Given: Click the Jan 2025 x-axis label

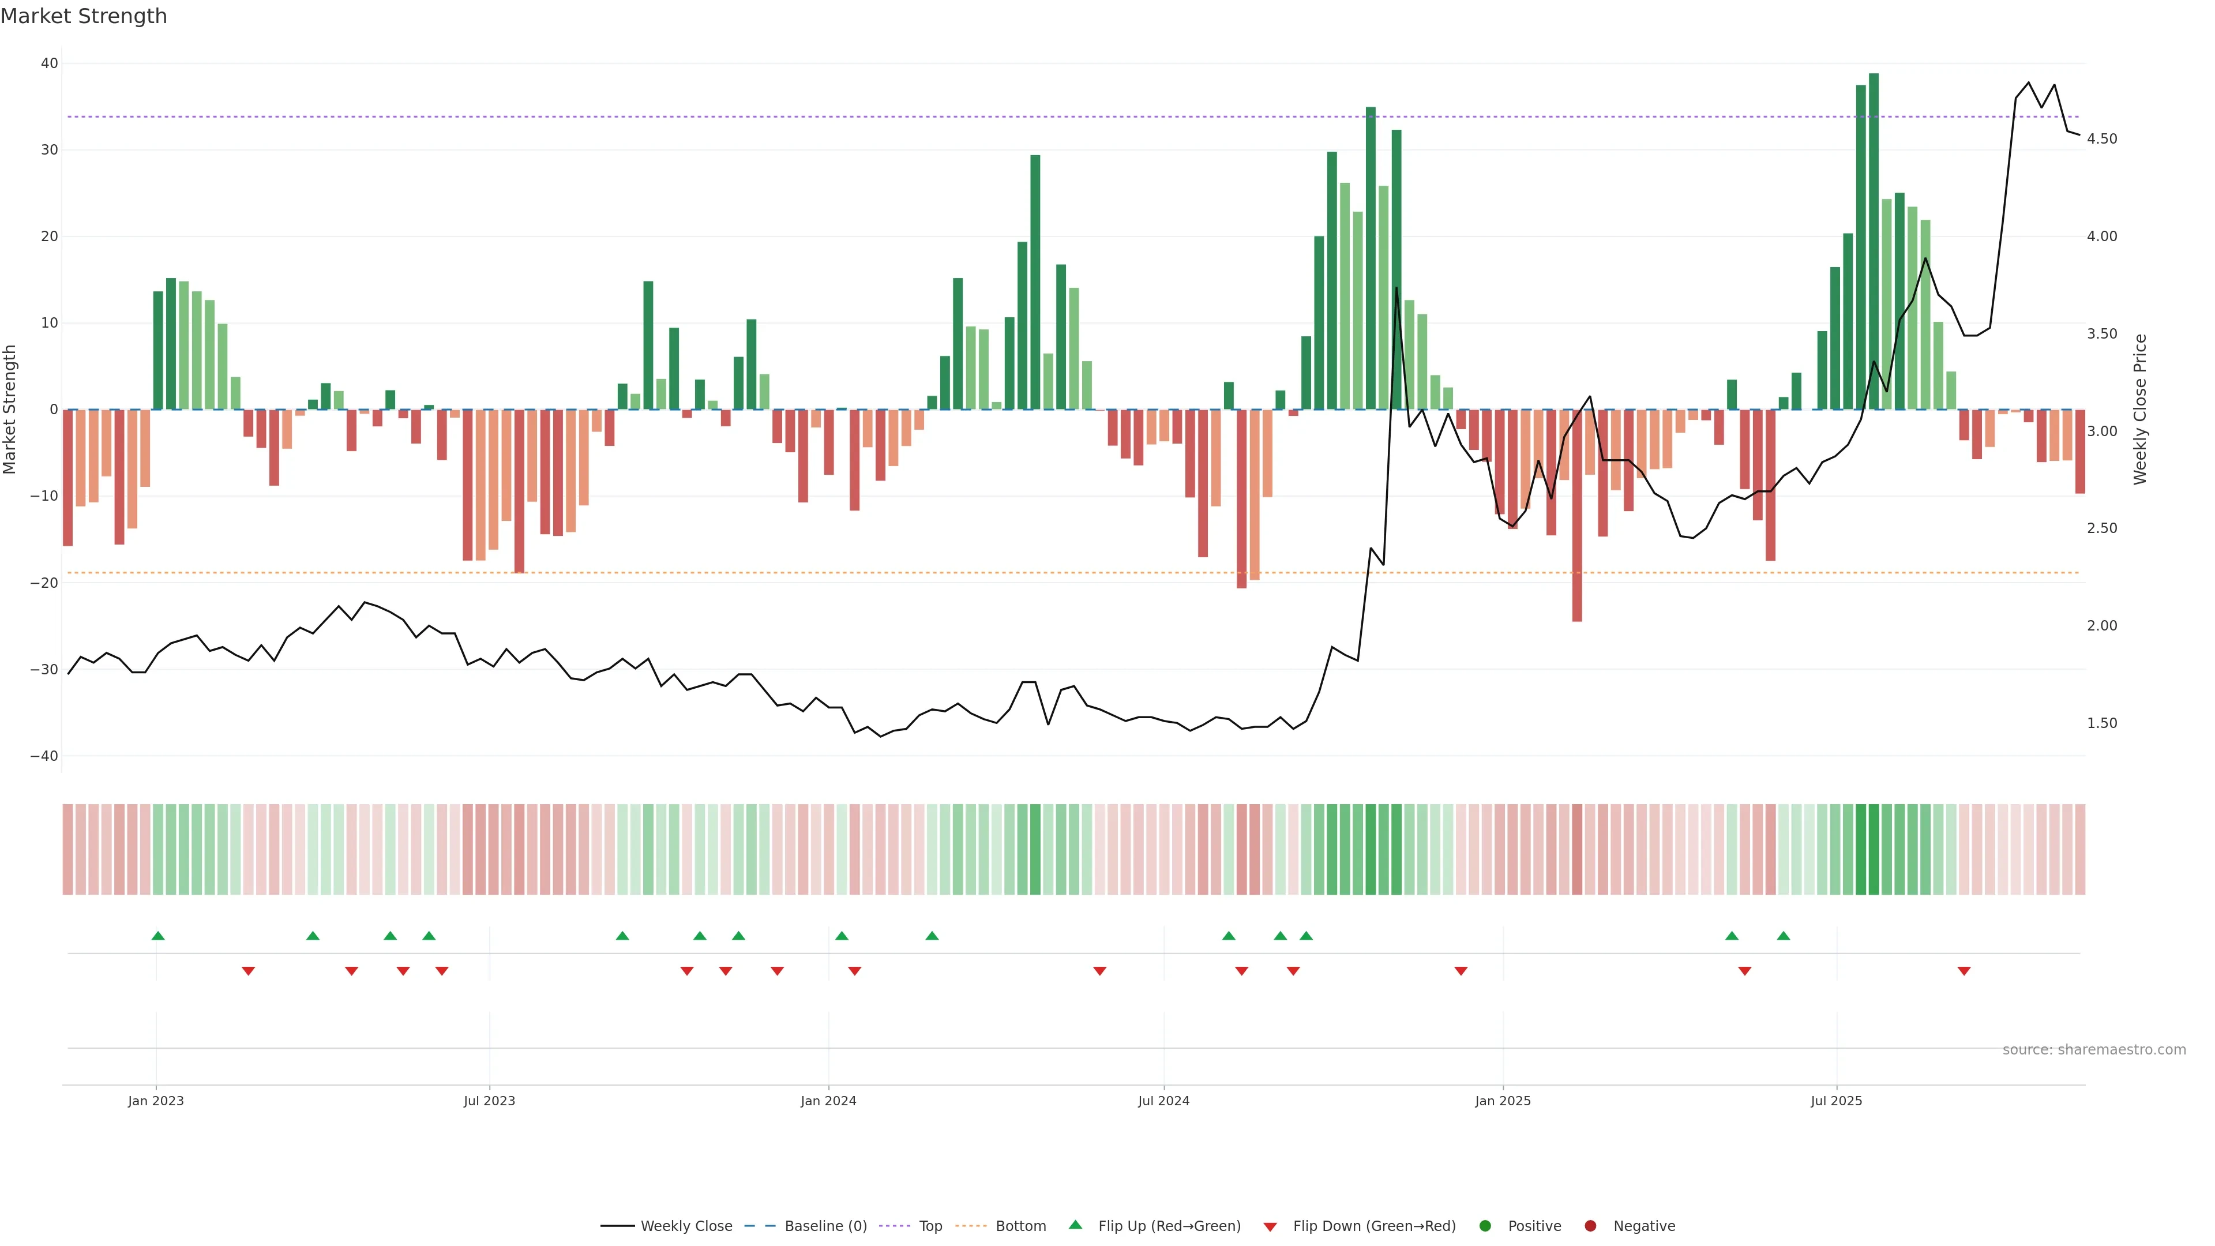Looking at the screenshot, I should click(1502, 1101).
